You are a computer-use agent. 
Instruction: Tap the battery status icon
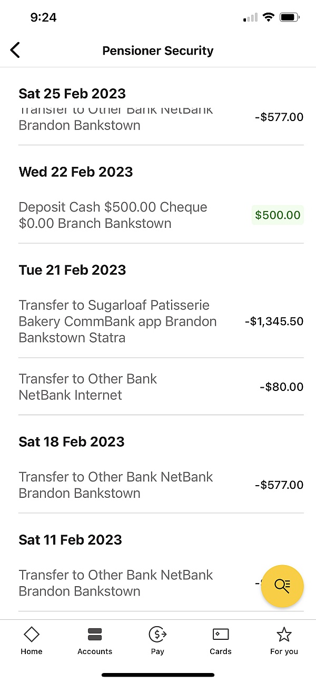[x=289, y=17]
